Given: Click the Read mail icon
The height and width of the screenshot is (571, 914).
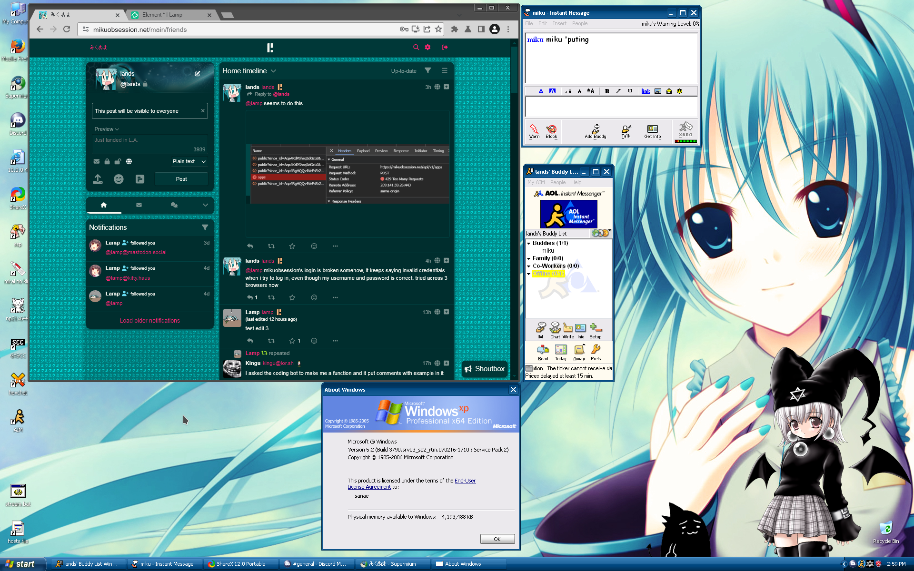Looking at the screenshot, I should (x=543, y=352).
